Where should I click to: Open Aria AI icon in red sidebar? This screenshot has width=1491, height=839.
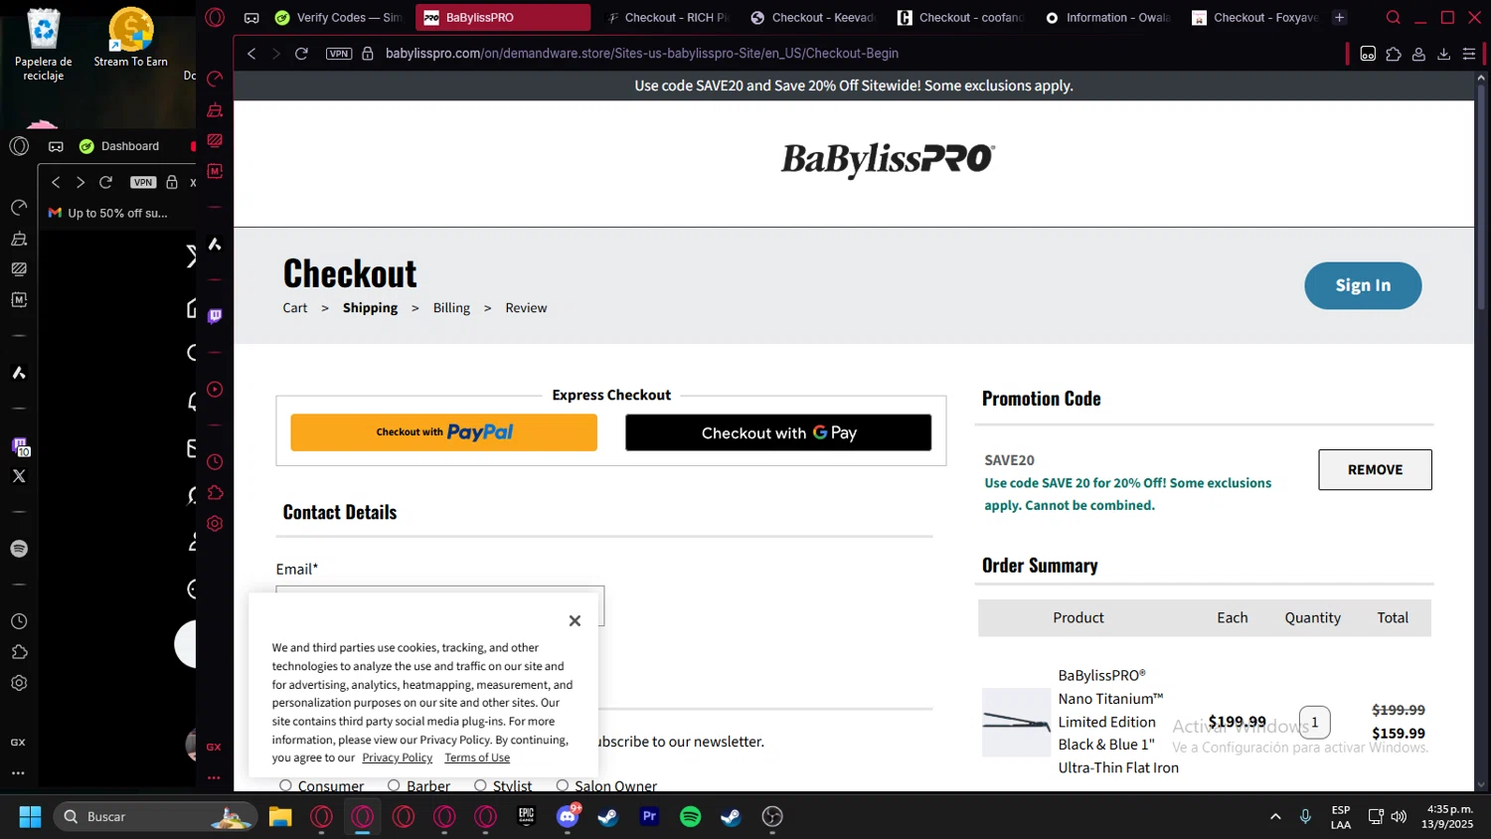pyautogui.click(x=215, y=245)
